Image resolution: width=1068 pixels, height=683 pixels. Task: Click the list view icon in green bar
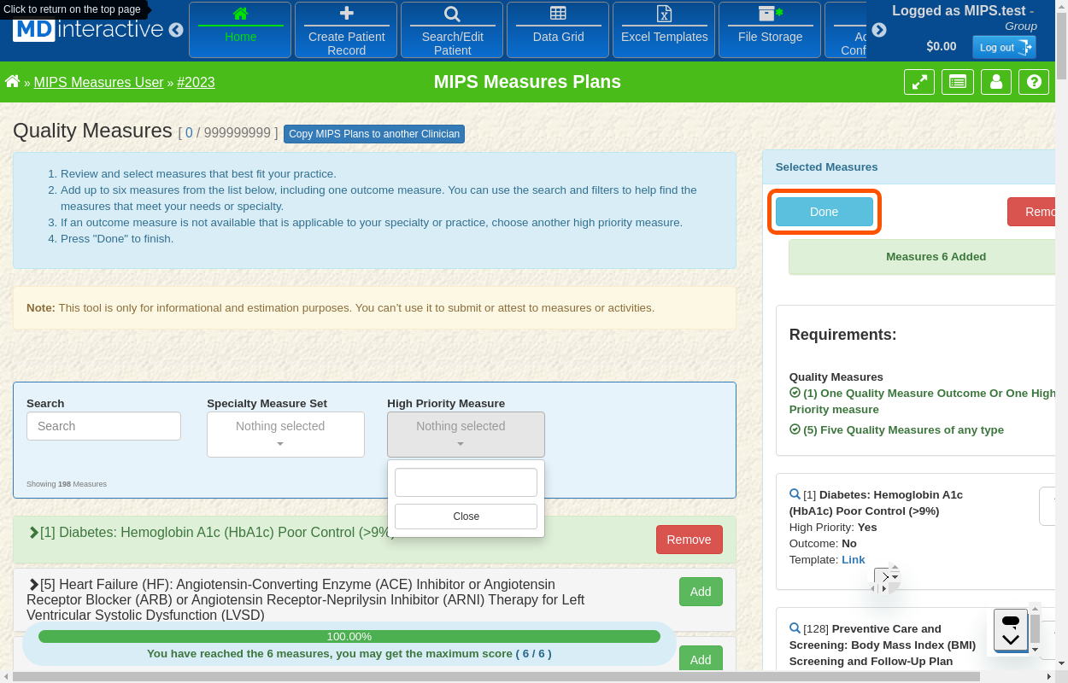tap(957, 82)
